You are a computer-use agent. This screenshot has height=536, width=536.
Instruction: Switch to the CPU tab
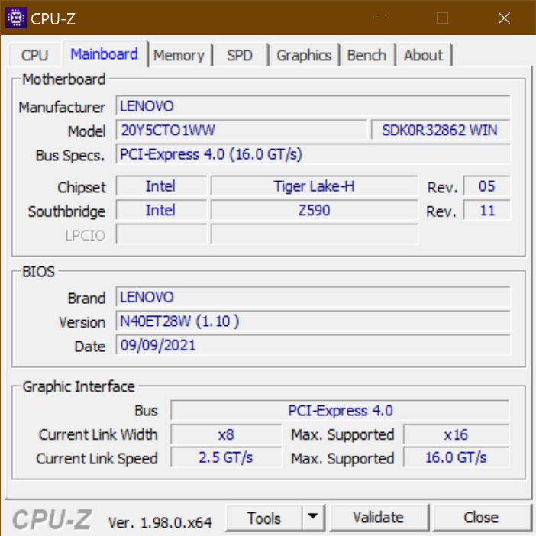click(35, 55)
